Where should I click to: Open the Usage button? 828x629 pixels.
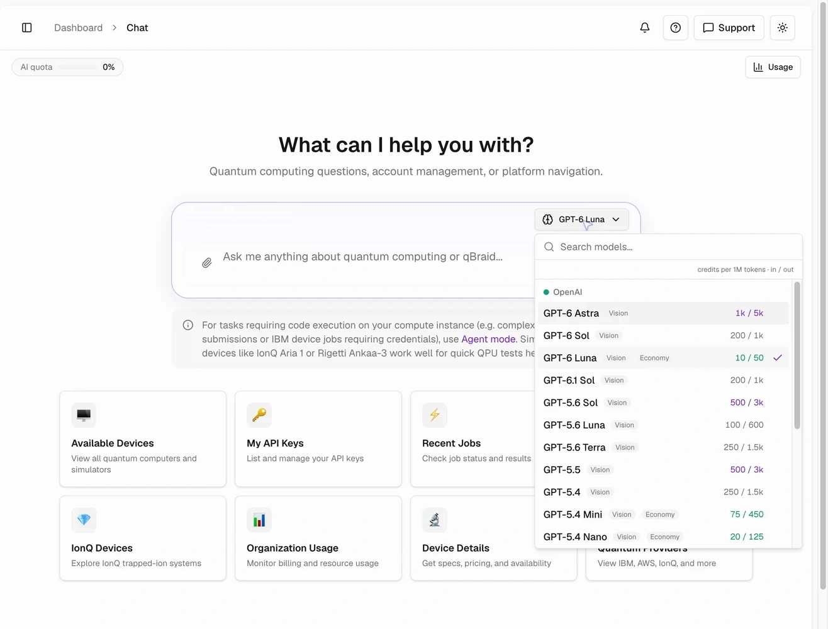(773, 67)
